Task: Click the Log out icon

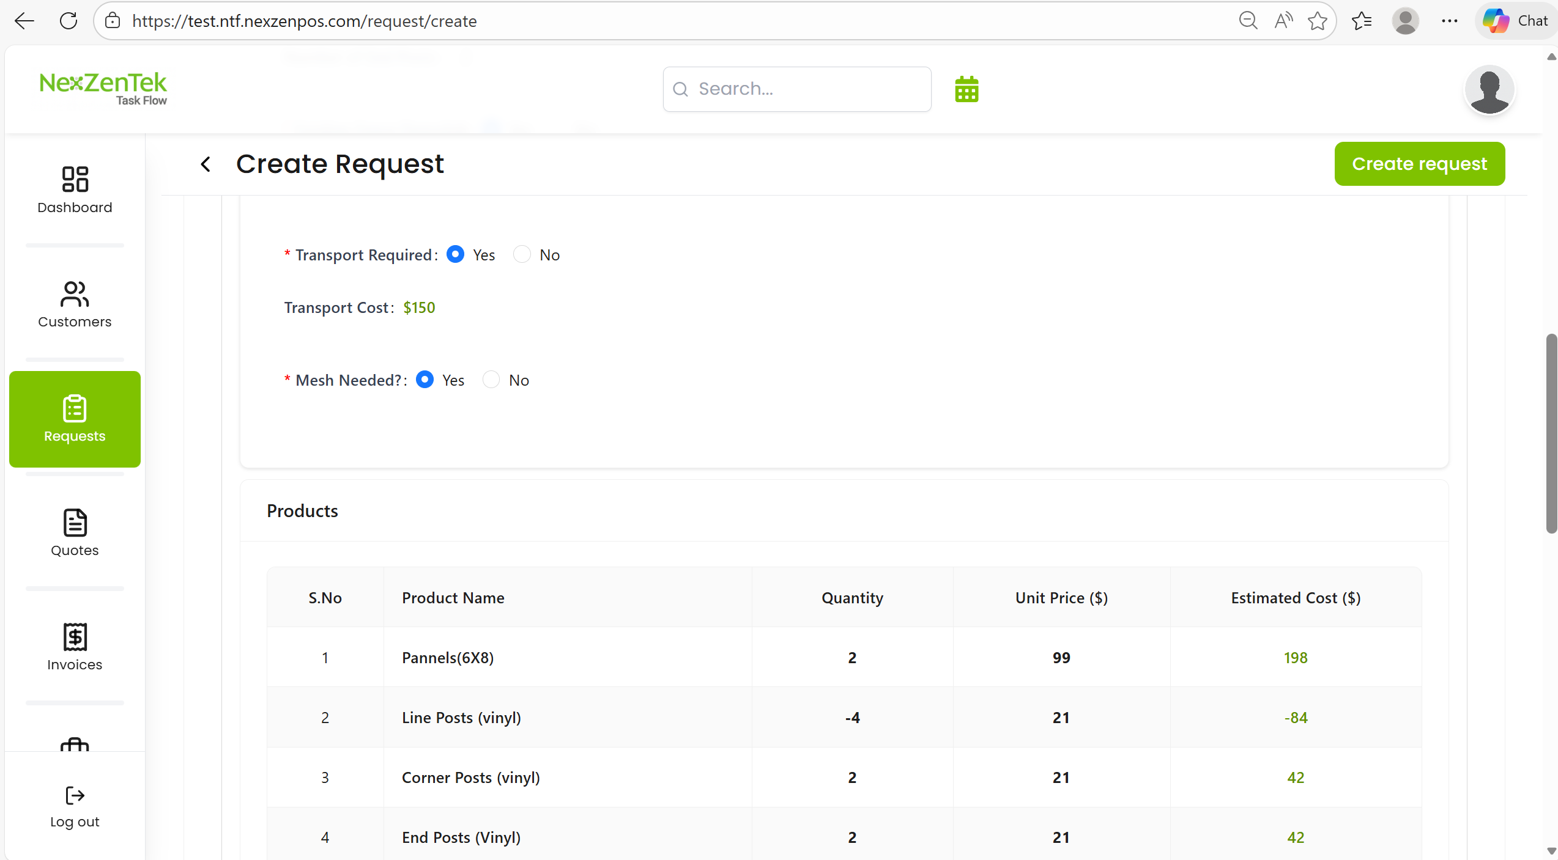Action: 75,795
